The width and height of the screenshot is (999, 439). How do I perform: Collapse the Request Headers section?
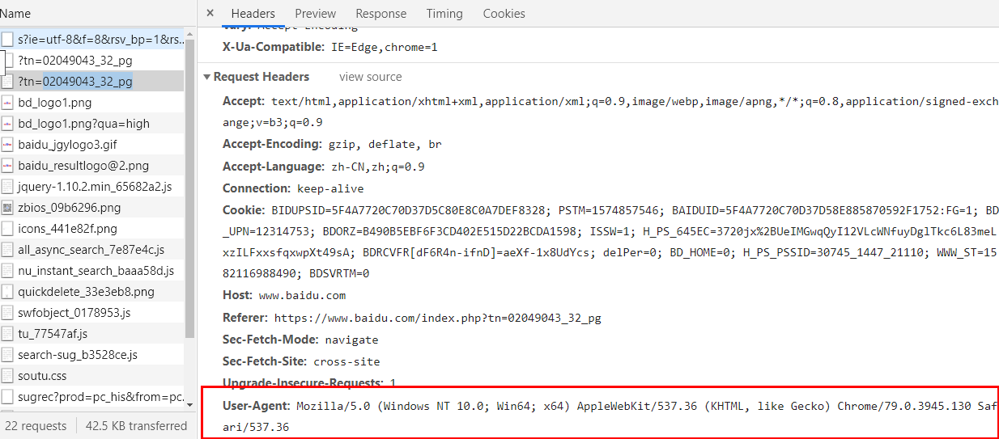(x=207, y=77)
